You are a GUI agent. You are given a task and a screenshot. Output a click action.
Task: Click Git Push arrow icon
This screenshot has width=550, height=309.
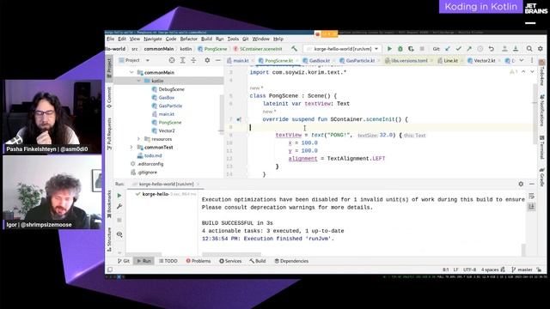pos(469,49)
